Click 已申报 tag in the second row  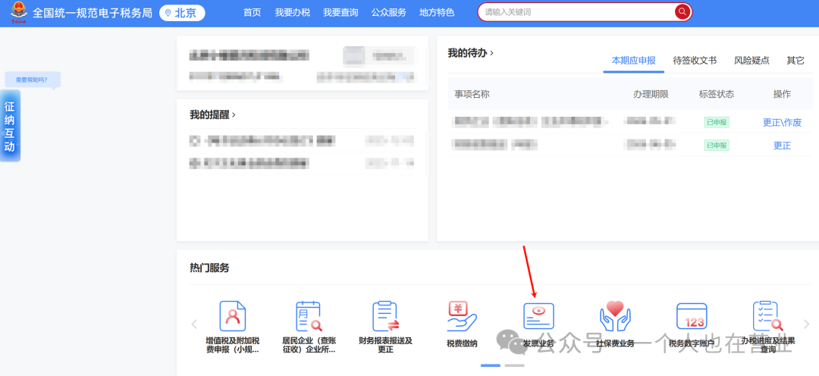click(717, 146)
